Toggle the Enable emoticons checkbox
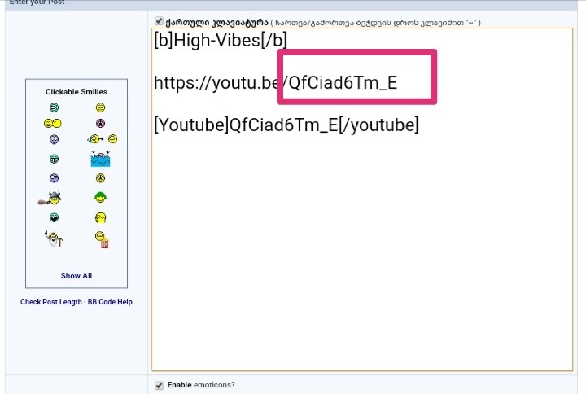 click(x=159, y=385)
